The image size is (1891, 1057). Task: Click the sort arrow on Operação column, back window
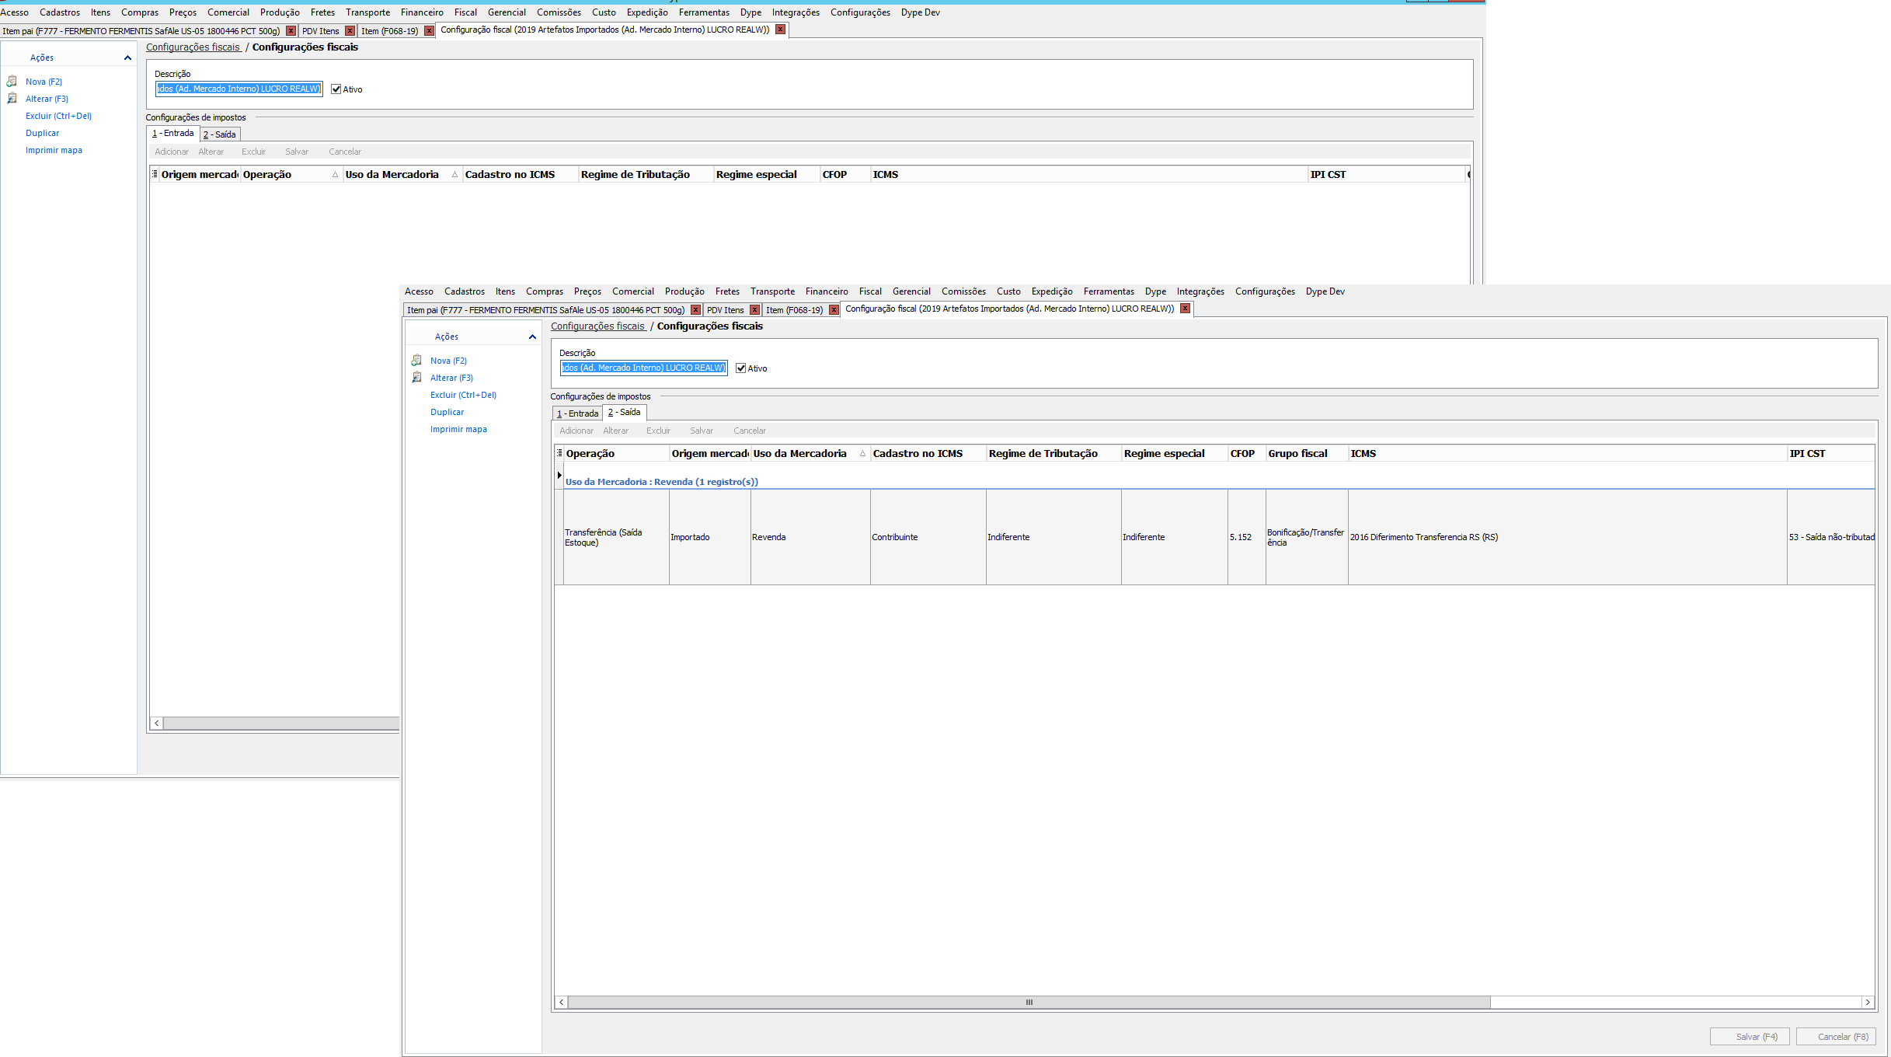coord(336,175)
